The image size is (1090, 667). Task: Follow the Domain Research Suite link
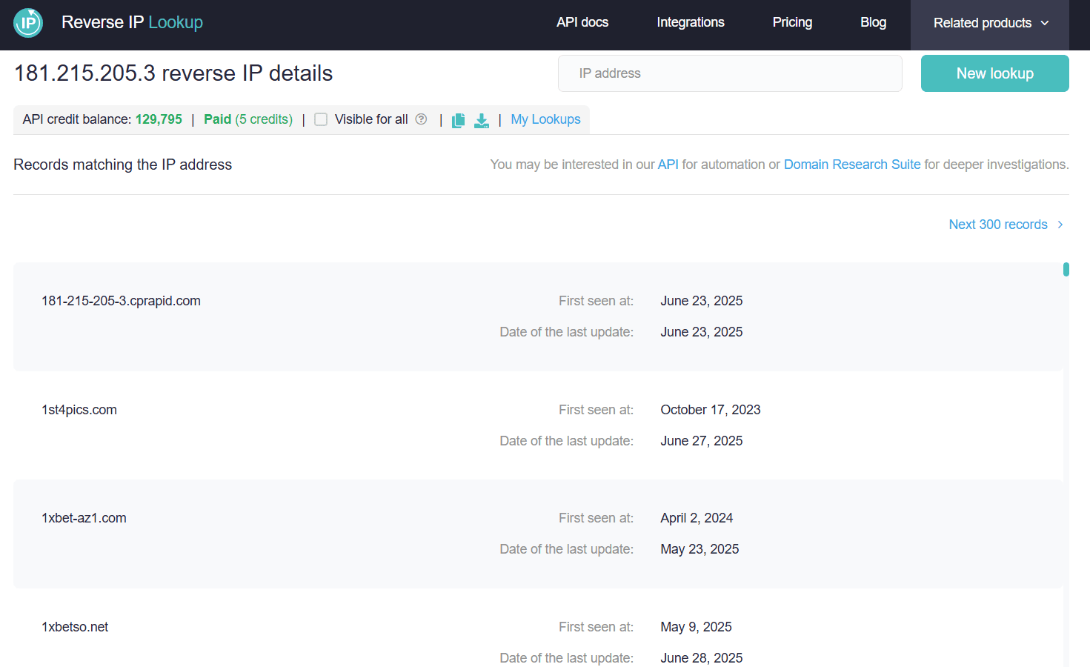coord(852,165)
